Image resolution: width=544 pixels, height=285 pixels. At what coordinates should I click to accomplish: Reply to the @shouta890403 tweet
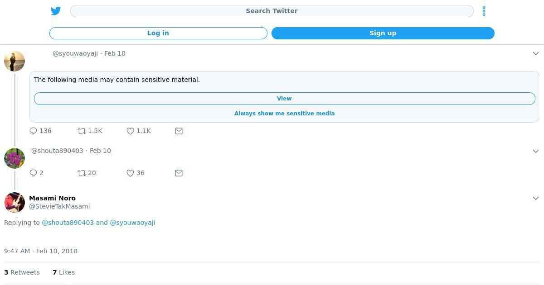(33, 173)
